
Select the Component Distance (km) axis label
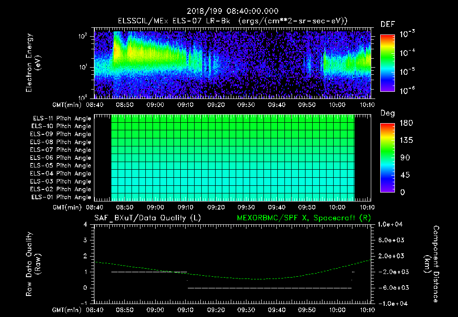click(x=432, y=264)
